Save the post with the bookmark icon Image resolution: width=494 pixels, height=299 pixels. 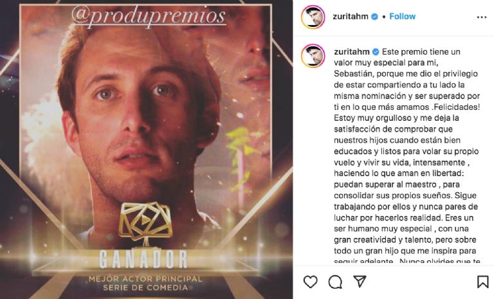tap(482, 282)
